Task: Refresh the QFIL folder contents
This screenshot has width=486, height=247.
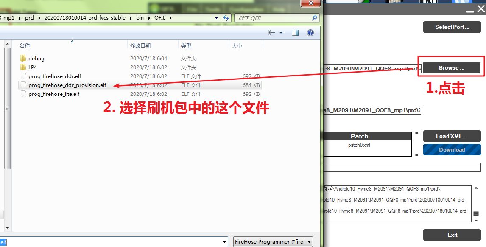Action: point(226,18)
